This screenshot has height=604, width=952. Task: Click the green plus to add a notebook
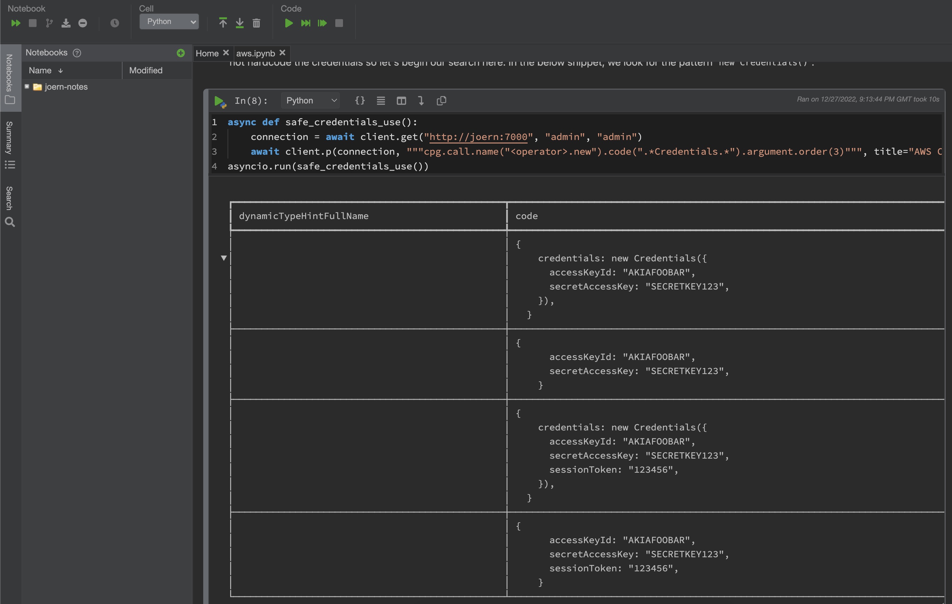(x=181, y=53)
